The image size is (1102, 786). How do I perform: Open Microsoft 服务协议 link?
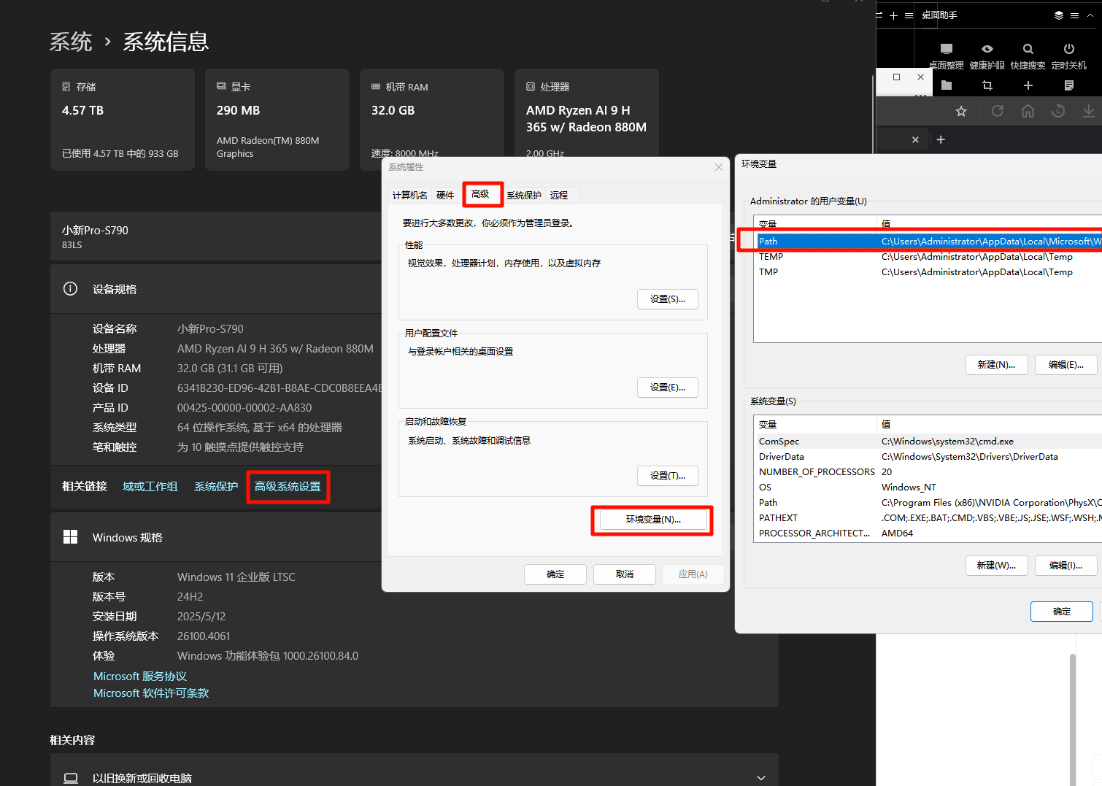pos(140,677)
